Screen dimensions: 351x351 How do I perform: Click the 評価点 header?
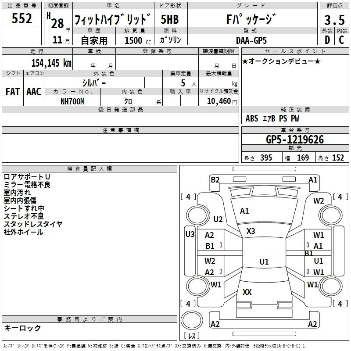(x=334, y=6)
